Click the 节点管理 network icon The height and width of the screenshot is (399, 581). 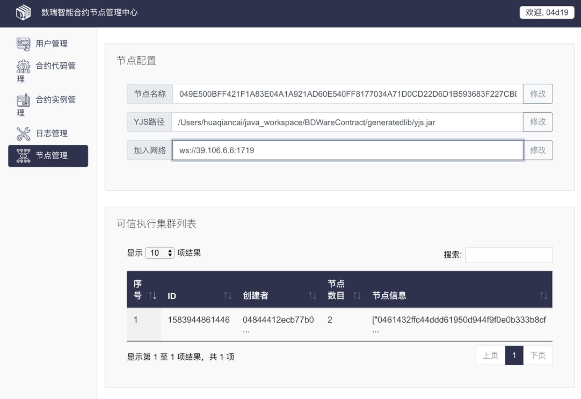(x=23, y=156)
